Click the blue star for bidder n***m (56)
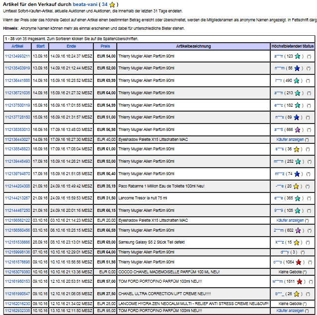This screenshot has width=317, height=315. point(297,68)
